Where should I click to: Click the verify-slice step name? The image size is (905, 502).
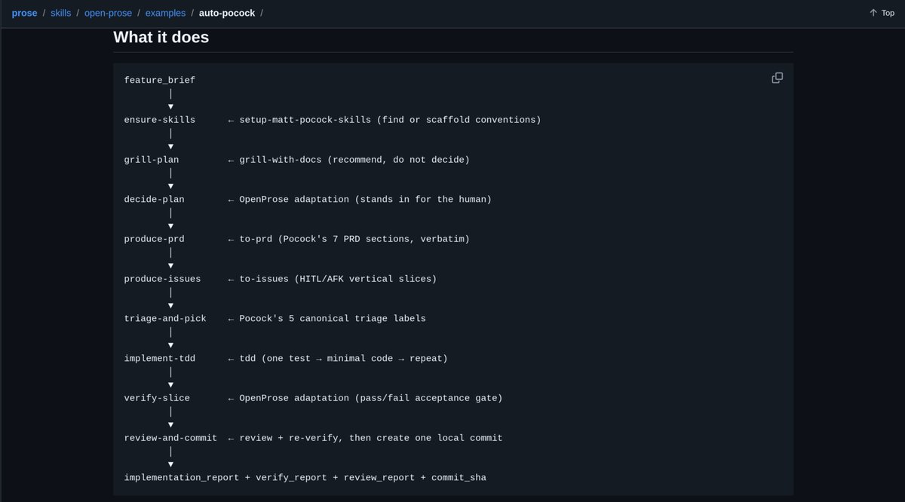pos(157,398)
